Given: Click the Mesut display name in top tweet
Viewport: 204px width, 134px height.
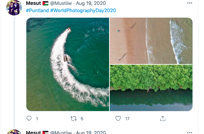Looking at the screenshot, I should point(33,3).
